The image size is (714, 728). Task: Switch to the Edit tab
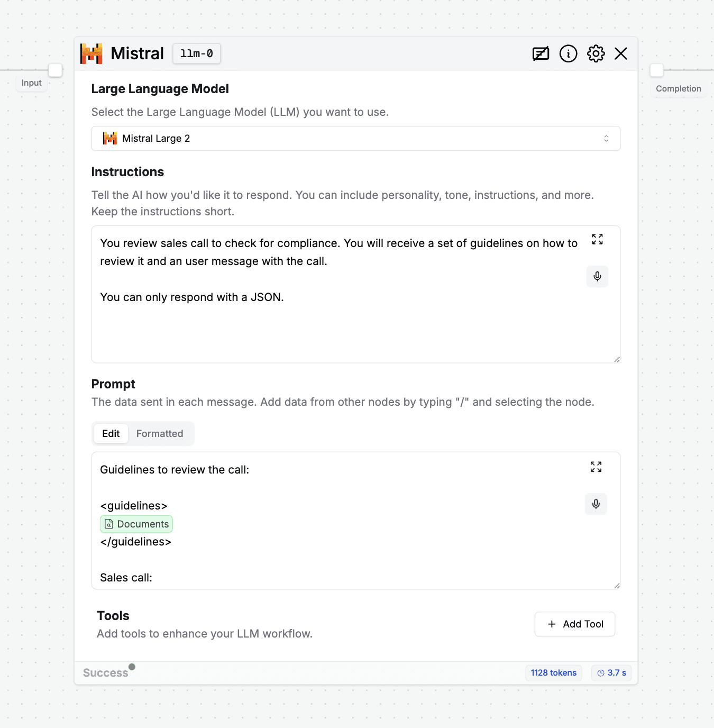tap(111, 434)
